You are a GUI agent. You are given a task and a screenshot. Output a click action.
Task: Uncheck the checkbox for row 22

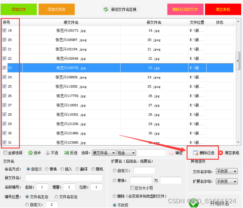[x=4, y=58]
